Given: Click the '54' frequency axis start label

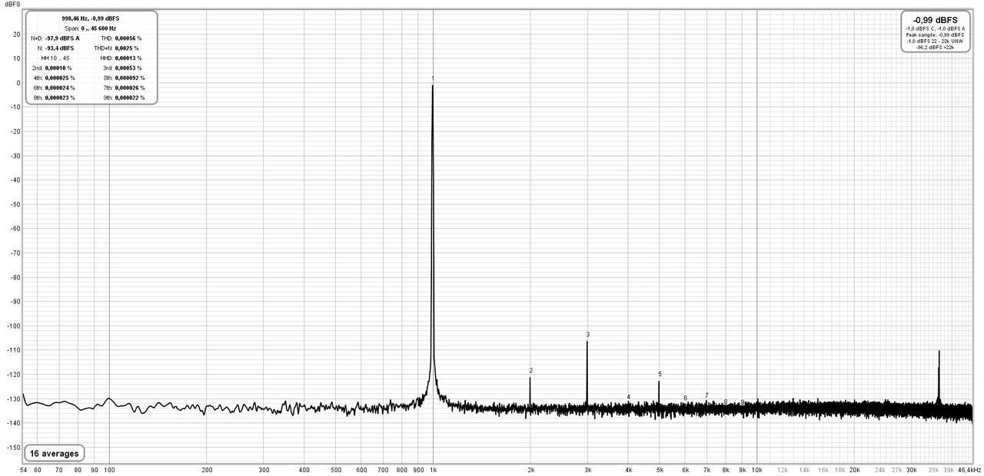Looking at the screenshot, I should (x=24, y=469).
